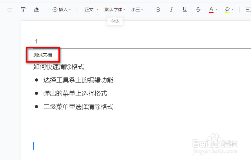Click bullet line 选择工具条上的编辑功能
Viewport: 251px width, 160px height.
pyautogui.click(x=78, y=80)
